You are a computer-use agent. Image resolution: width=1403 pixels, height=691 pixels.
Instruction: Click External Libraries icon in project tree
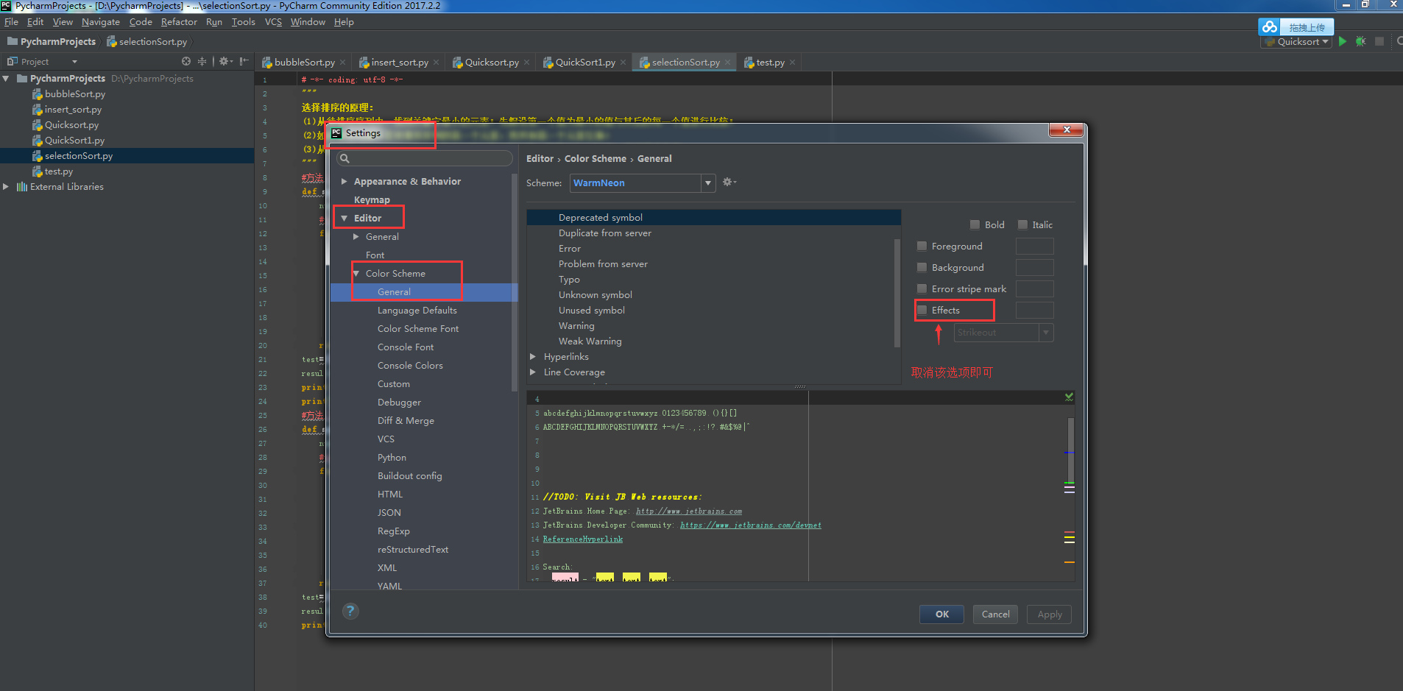[x=22, y=187]
